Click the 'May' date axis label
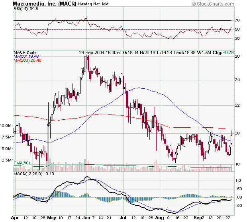Screen dimensions: 247x222 [x=52, y=218]
